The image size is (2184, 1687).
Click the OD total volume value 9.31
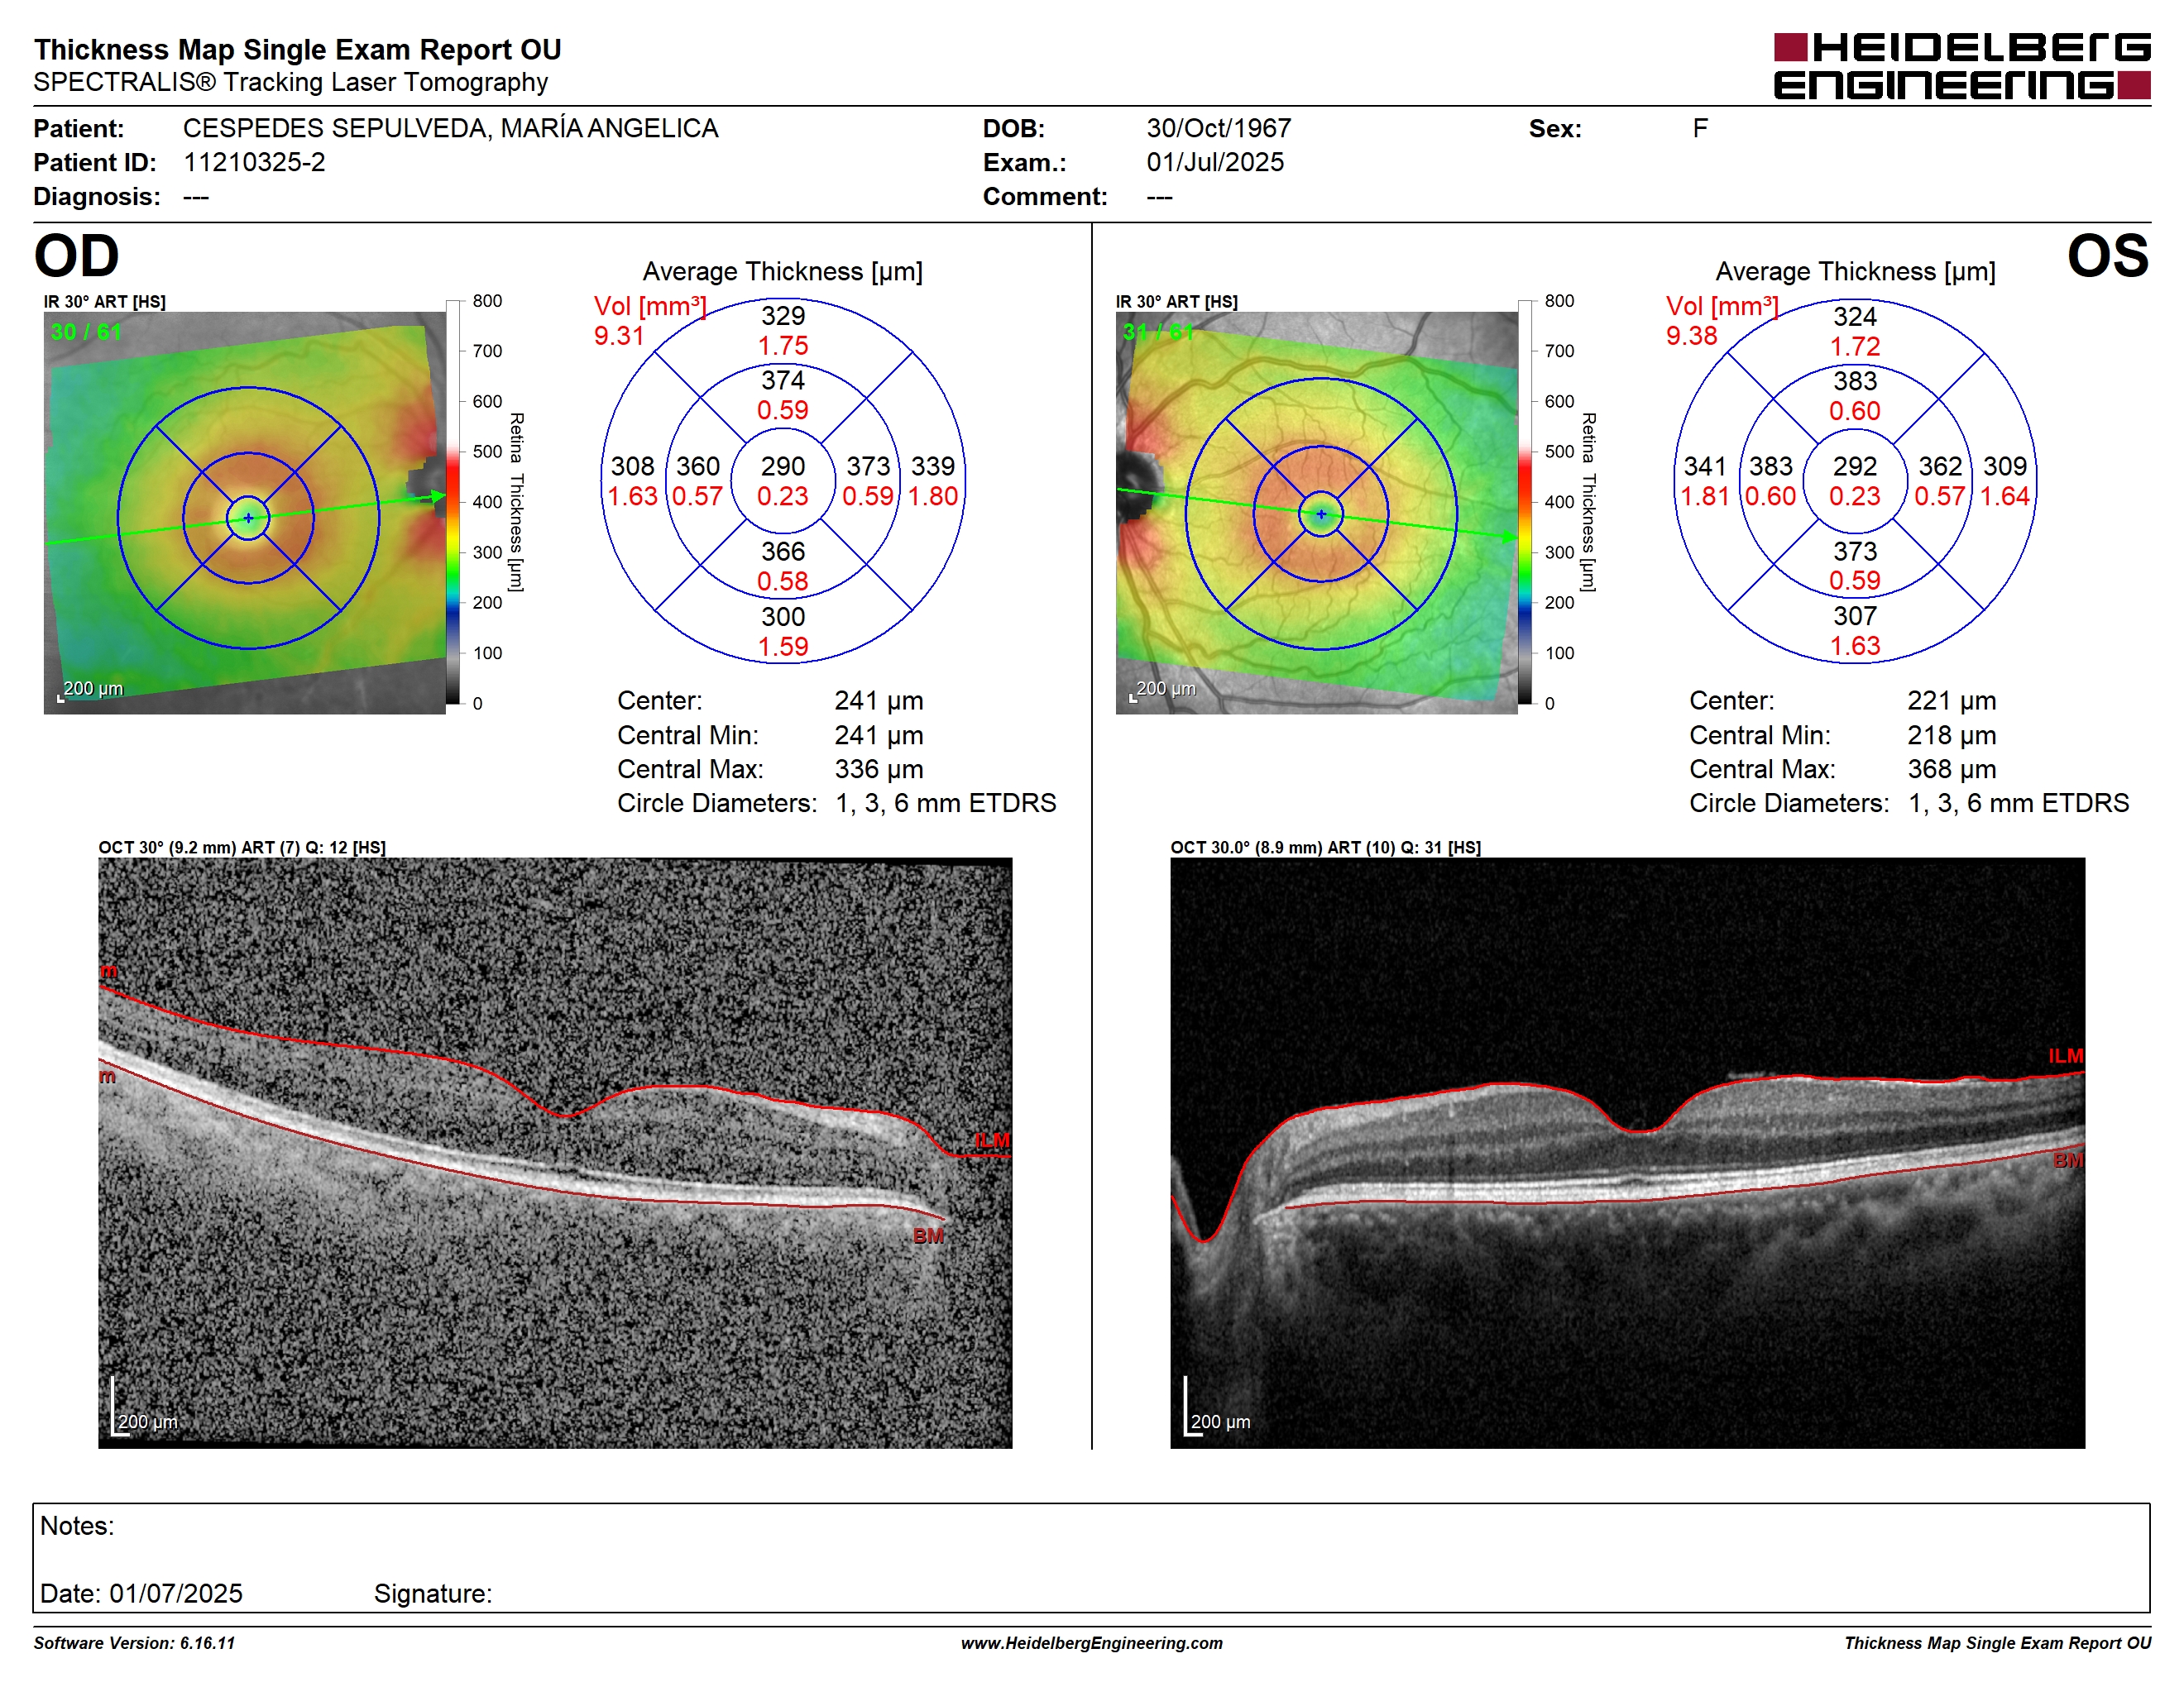[x=619, y=336]
